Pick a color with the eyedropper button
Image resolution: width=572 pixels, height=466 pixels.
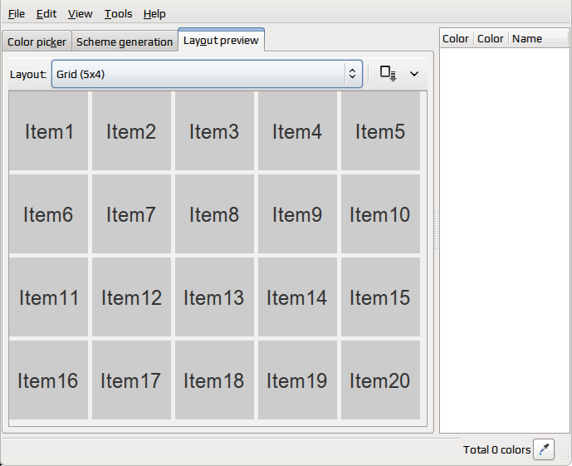(544, 449)
